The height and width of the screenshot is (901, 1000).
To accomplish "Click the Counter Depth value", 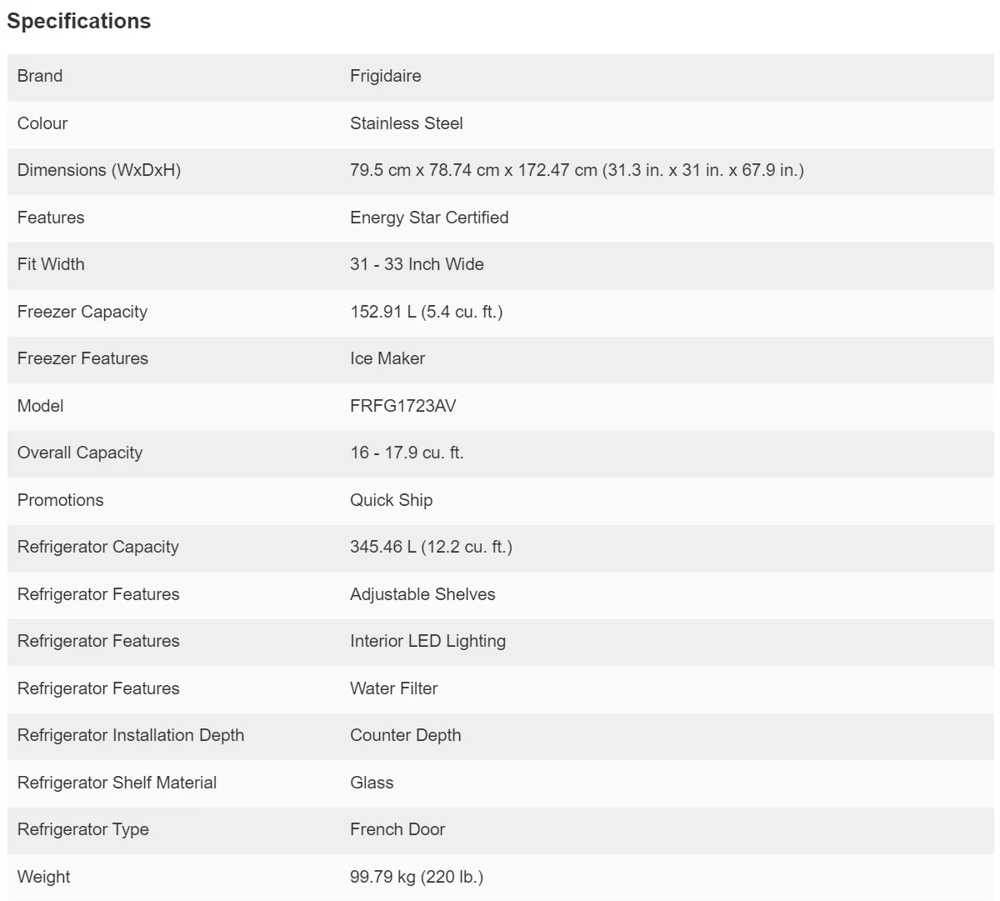I will point(405,735).
